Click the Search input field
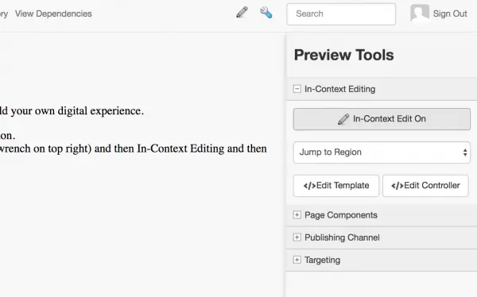The height and width of the screenshot is (297, 477). (341, 14)
